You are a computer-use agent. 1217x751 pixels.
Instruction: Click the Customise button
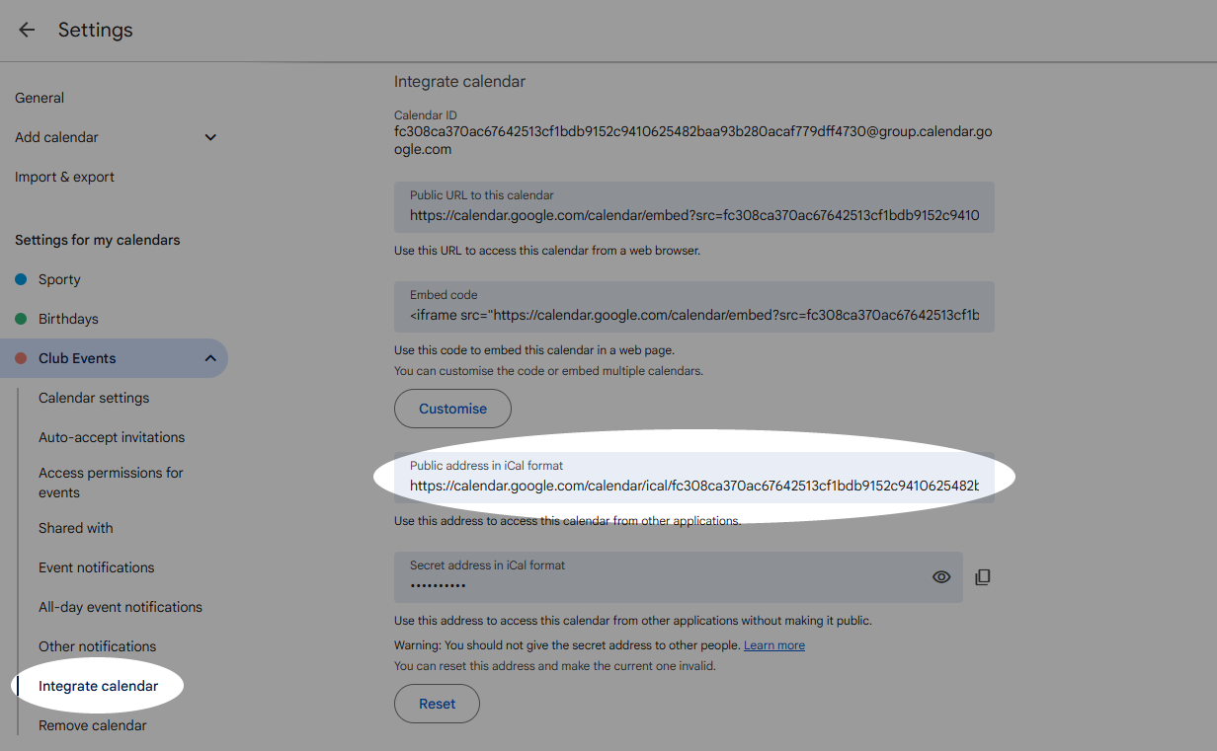click(452, 409)
